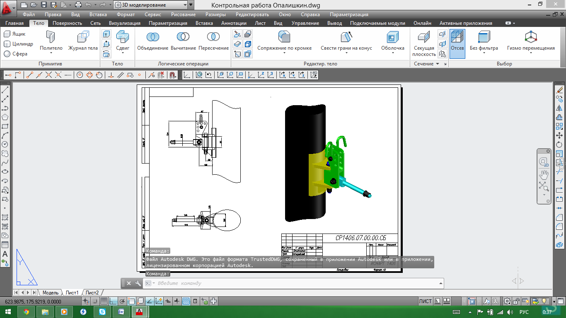Expand the Политело dropdown
This screenshot has height=318, width=566.
coord(51,53)
